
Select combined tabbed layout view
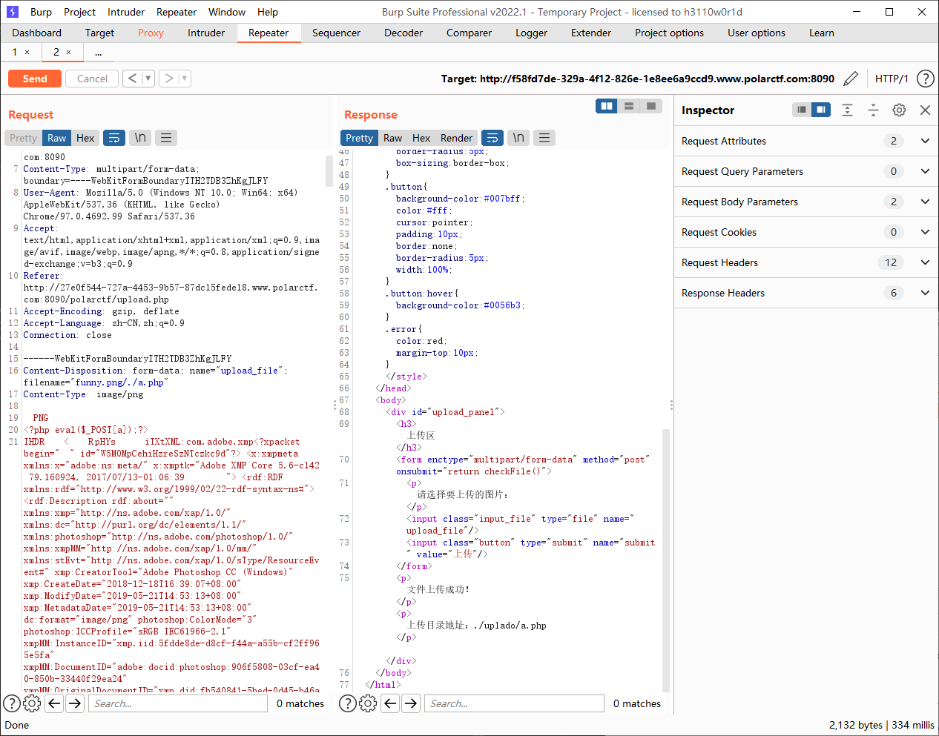point(650,106)
